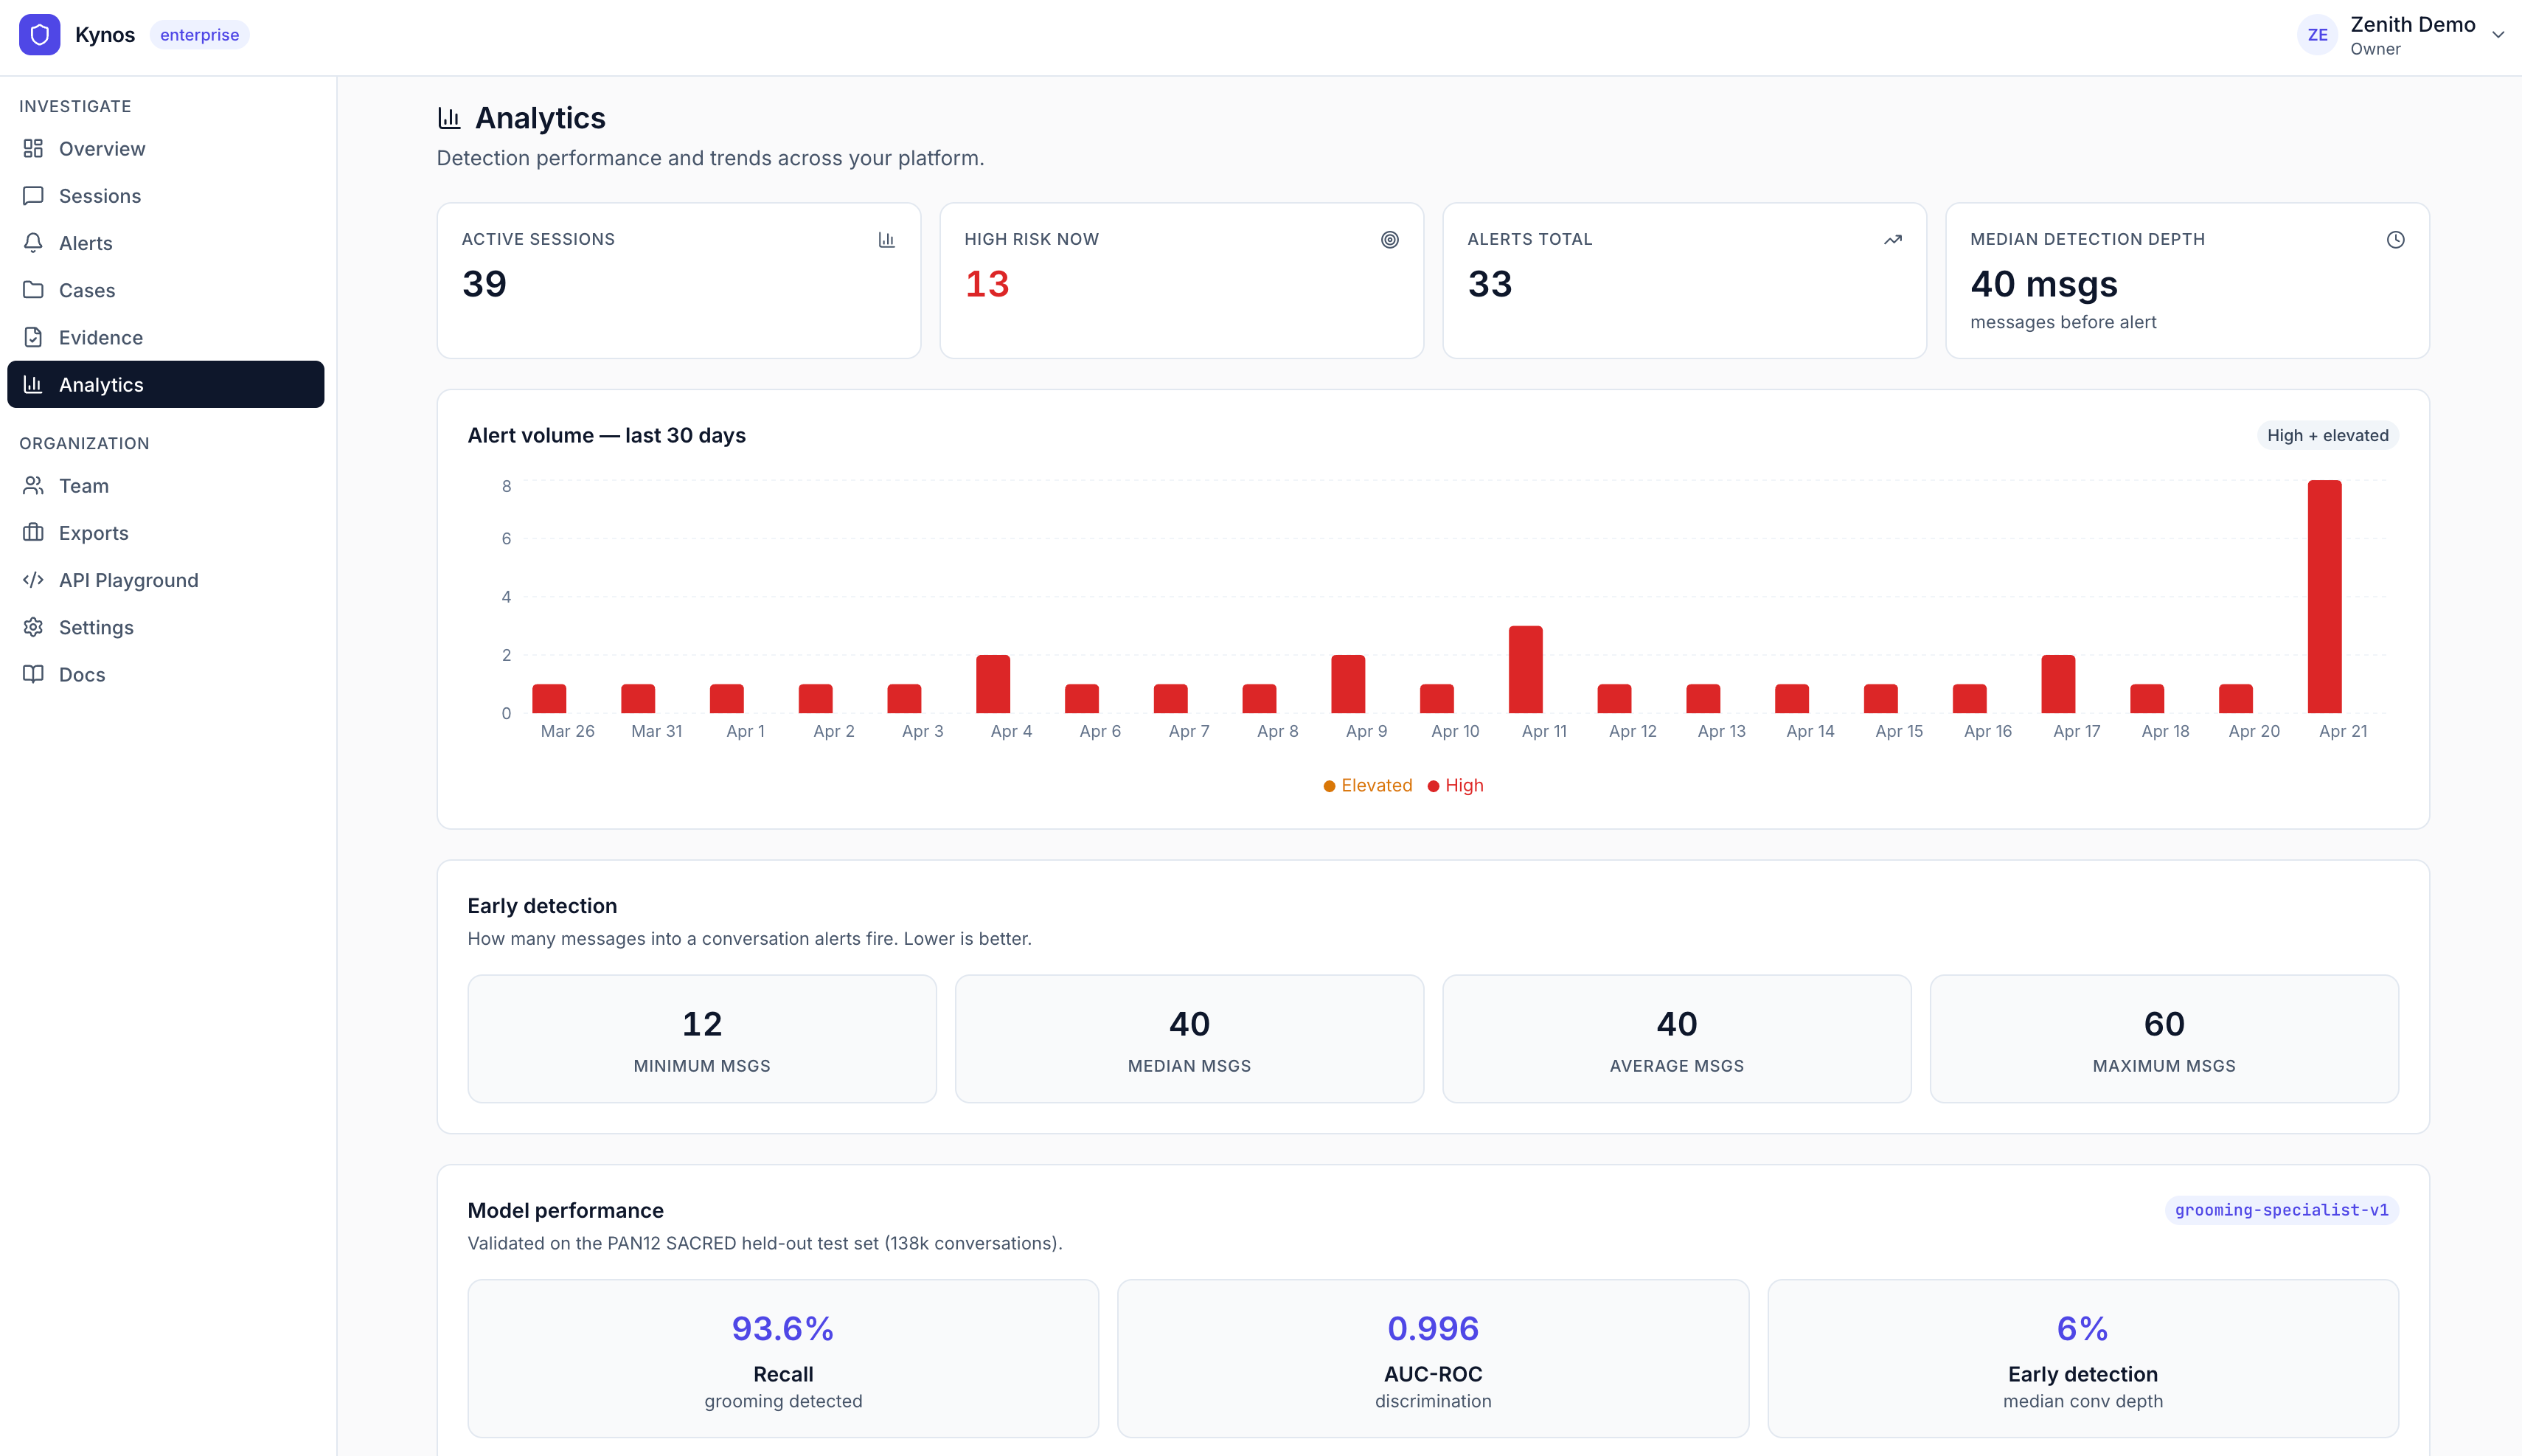
Task: Expand the Zenith Demo account menu
Action: (x=2498, y=34)
